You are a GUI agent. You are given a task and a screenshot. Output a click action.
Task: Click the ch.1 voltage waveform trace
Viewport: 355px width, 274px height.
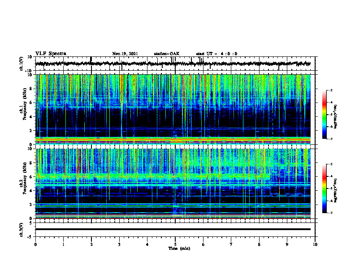[x=173, y=64]
